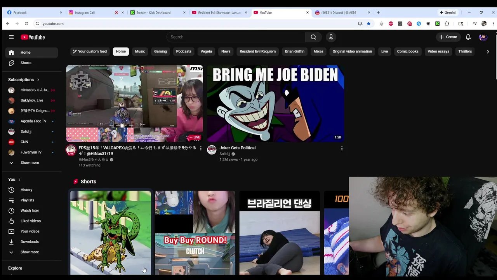The image size is (497, 280).
Task: Open the Buy Buy ROUND Short thumbnail
Action: pyautogui.click(x=195, y=233)
